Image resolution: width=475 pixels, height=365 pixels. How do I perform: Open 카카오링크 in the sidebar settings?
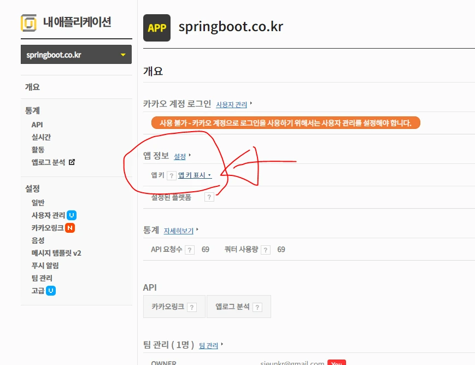tap(48, 228)
